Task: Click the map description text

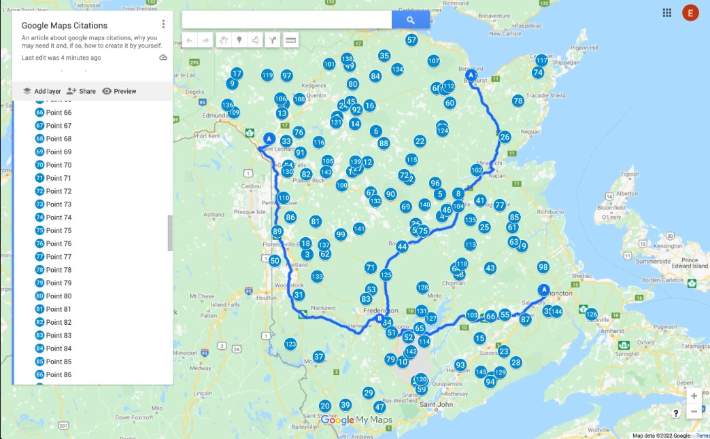Action: 92,41
